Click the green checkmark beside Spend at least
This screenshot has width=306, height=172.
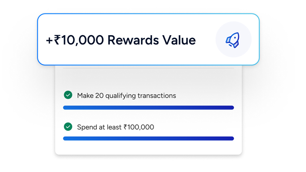[x=68, y=127]
